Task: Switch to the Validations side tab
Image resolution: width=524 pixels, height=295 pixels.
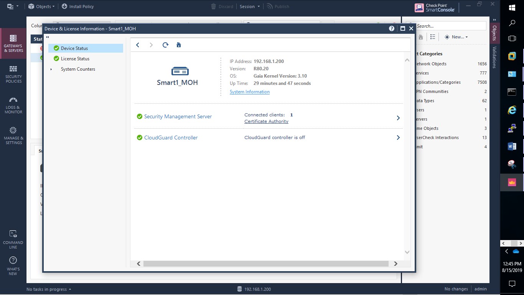Action: click(494, 57)
